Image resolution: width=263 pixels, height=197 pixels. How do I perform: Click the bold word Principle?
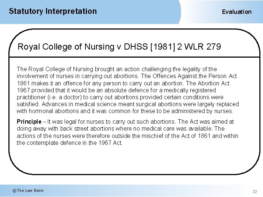(29, 121)
